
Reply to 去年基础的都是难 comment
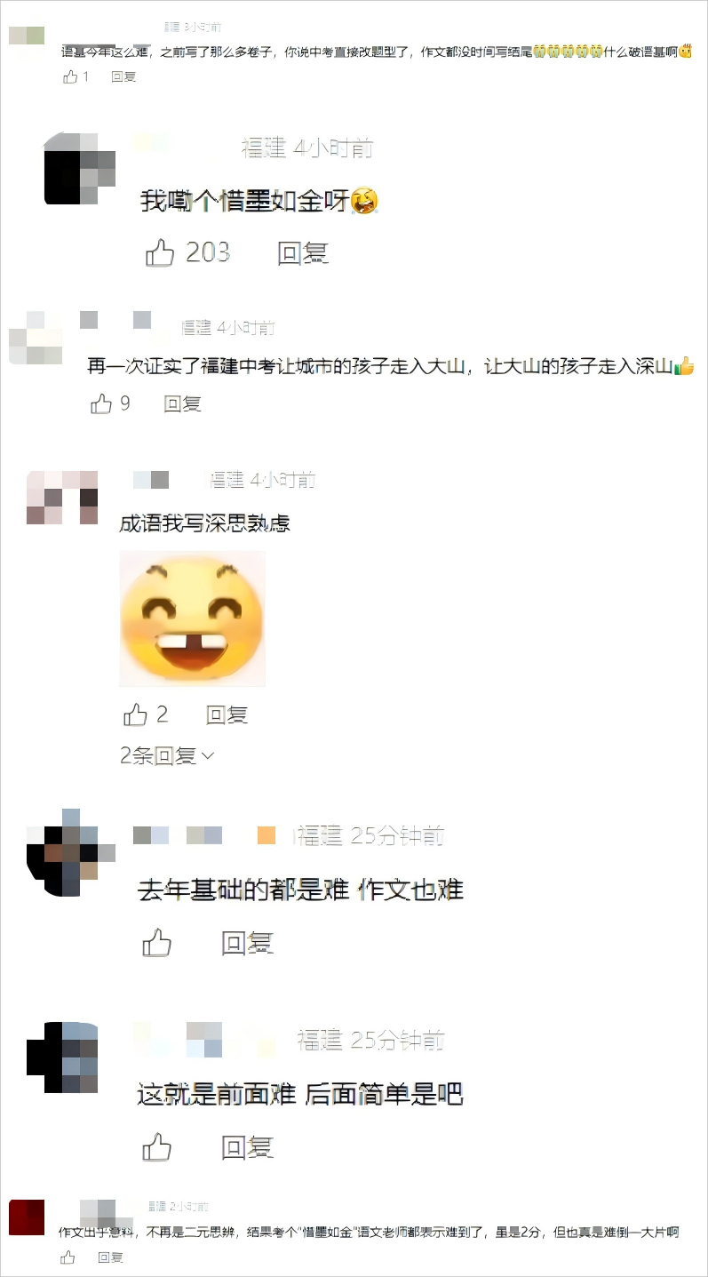[x=248, y=942]
